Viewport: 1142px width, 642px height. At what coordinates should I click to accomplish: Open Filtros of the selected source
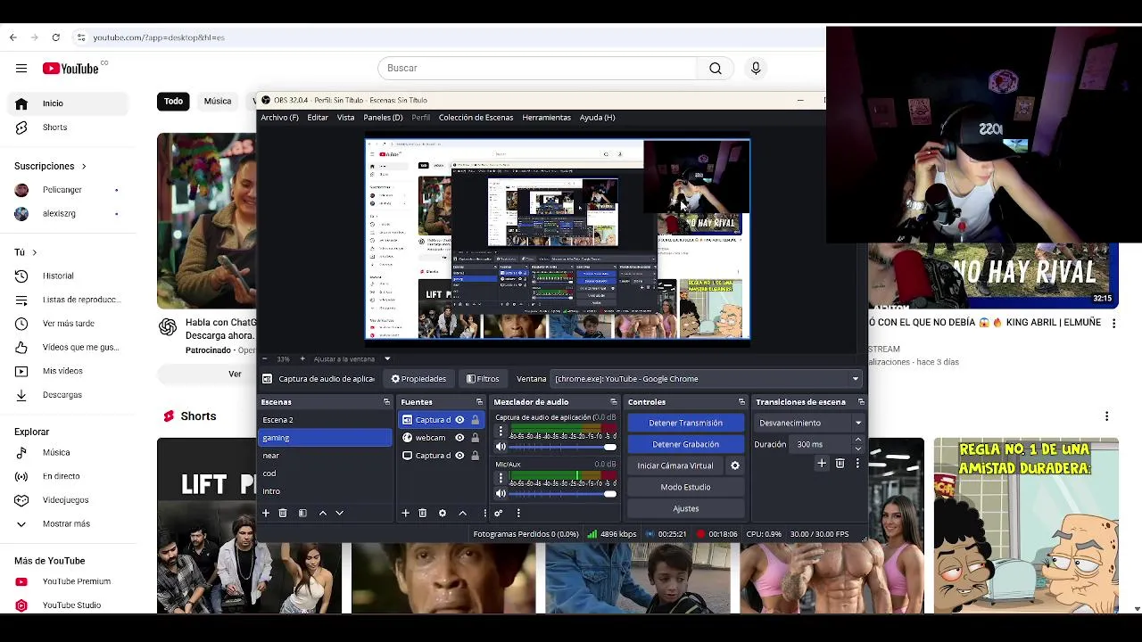click(x=483, y=379)
